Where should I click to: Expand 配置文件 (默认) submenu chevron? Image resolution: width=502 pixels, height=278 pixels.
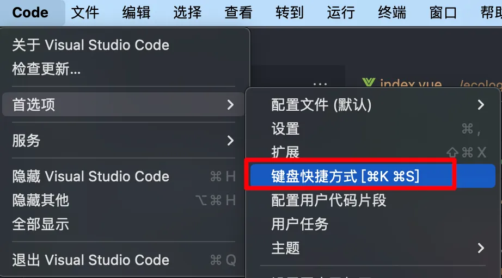tap(481, 105)
